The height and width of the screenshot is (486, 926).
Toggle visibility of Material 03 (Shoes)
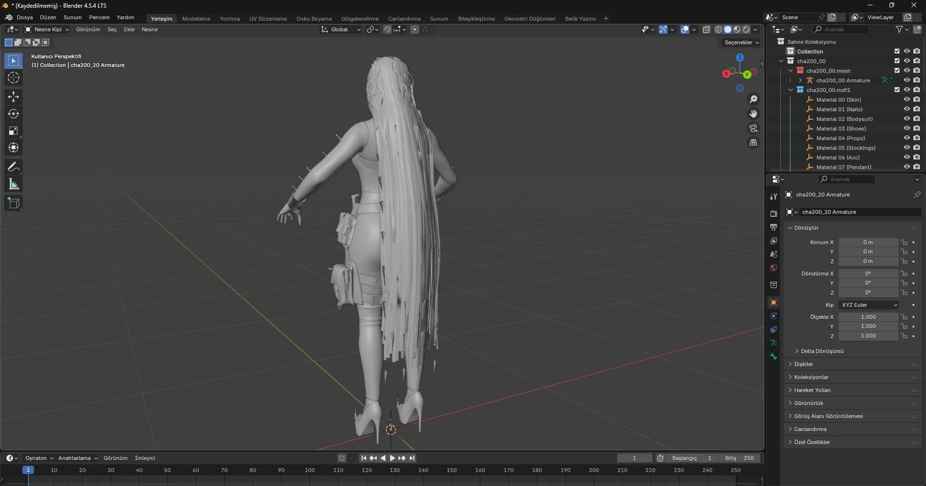click(x=907, y=129)
